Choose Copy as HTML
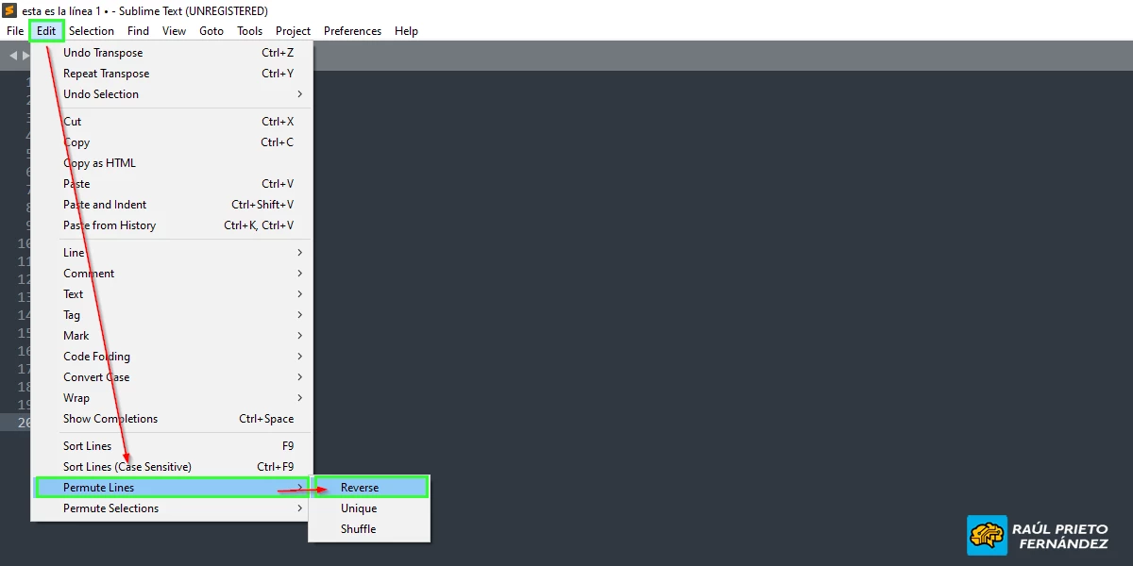 click(99, 163)
